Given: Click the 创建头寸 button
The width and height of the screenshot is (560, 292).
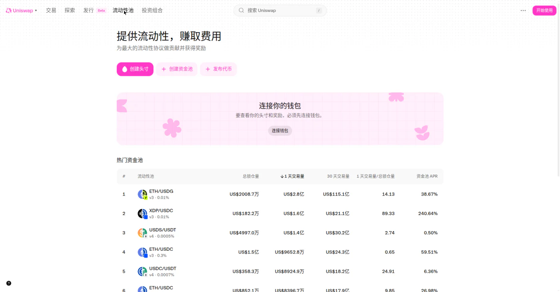Looking at the screenshot, I should (135, 69).
